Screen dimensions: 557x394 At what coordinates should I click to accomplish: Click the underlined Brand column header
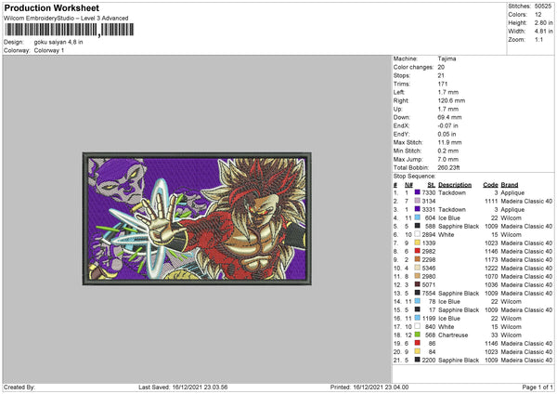coord(510,185)
